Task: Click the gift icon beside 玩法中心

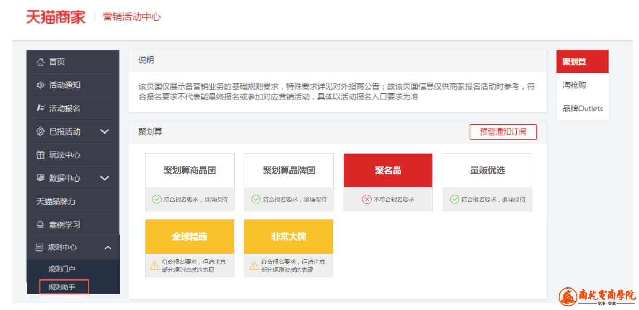Action: click(x=40, y=155)
